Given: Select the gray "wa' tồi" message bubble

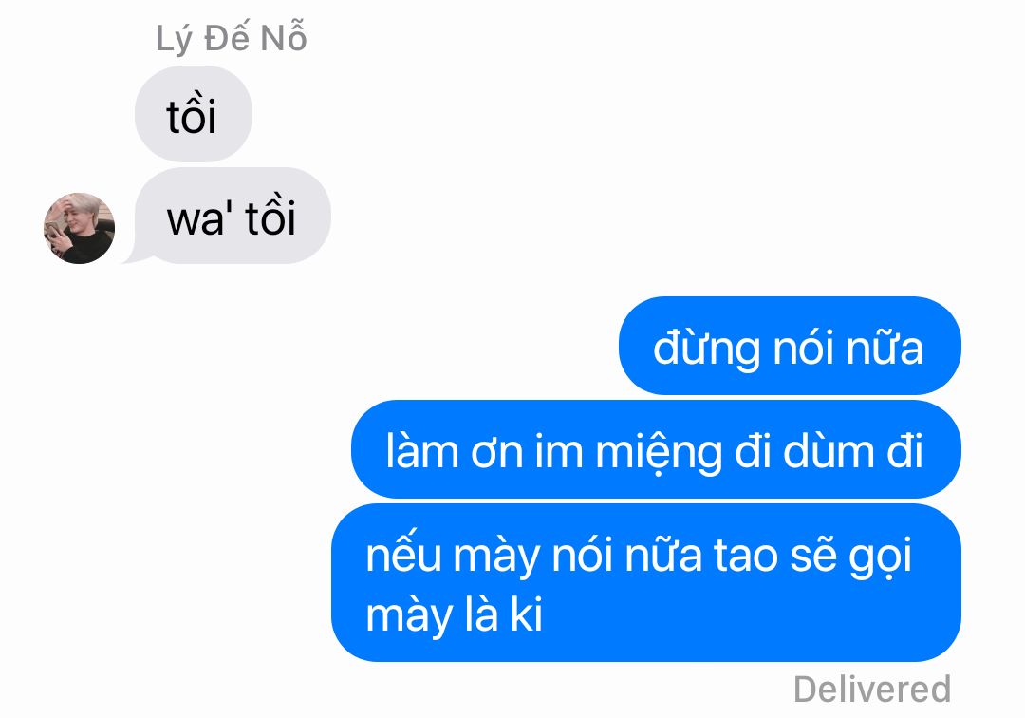Looking at the screenshot, I should pos(233,216).
